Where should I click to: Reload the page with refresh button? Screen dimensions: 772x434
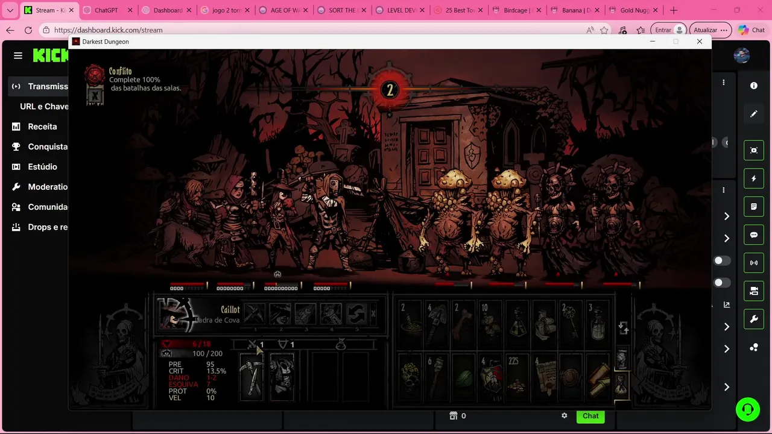tap(28, 30)
